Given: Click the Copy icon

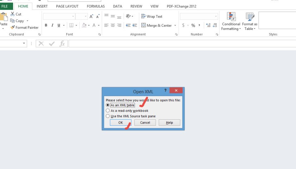Looking at the screenshot, I should pyautogui.click(x=12, y=21).
